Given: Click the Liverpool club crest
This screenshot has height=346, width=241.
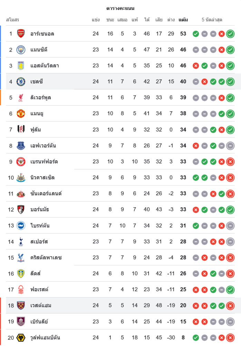Looking at the screenshot, I should tap(21, 98).
